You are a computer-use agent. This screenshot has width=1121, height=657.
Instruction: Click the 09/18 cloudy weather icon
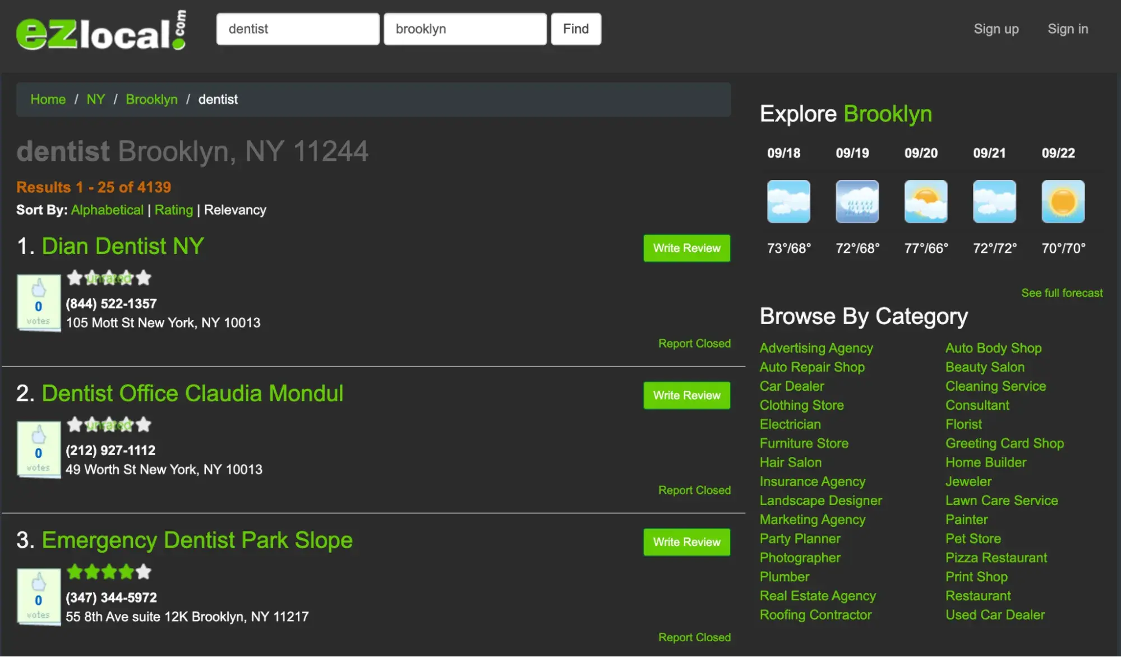click(x=788, y=201)
